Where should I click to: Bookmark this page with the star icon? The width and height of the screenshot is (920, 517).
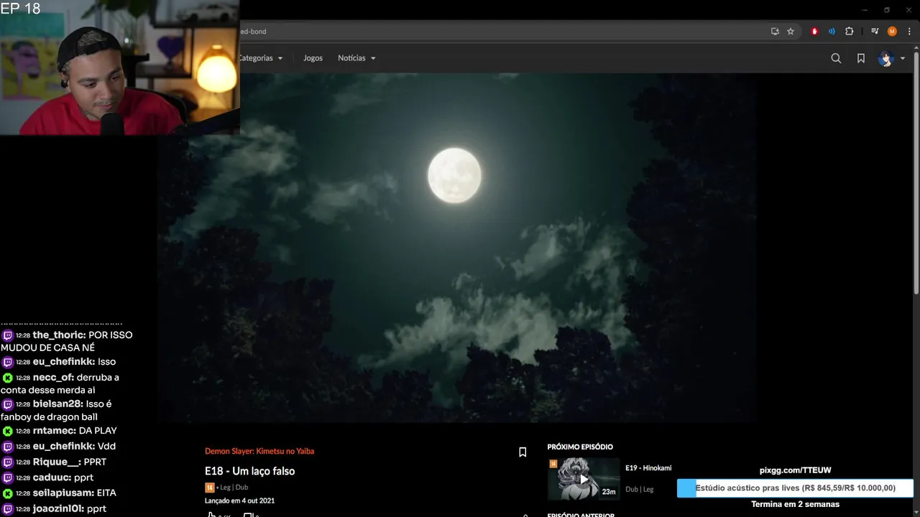pyautogui.click(x=791, y=32)
